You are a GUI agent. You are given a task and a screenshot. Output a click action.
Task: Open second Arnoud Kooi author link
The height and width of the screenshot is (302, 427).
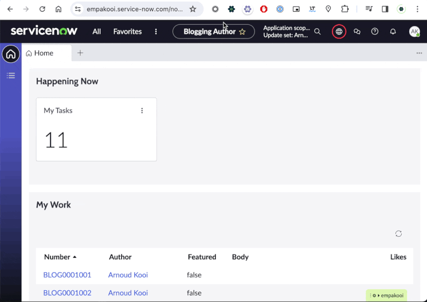128,293
